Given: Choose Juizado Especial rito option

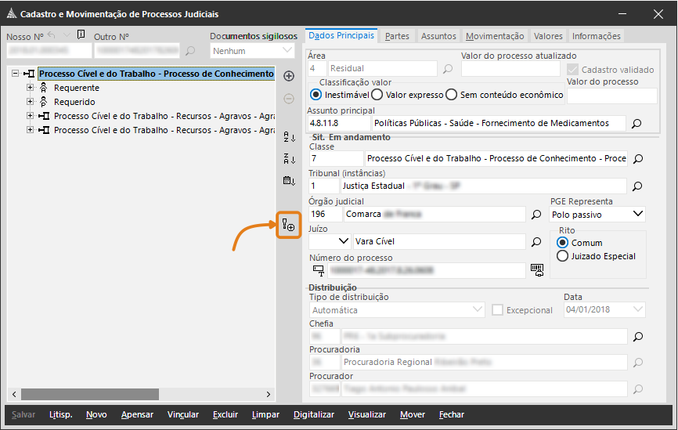Looking at the screenshot, I should (x=562, y=256).
